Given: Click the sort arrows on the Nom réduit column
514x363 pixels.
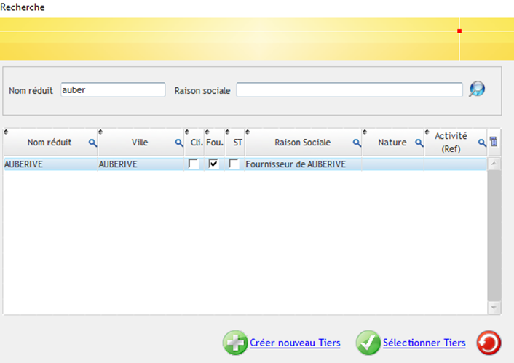Looking at the screenshot, I should [7, 132].
